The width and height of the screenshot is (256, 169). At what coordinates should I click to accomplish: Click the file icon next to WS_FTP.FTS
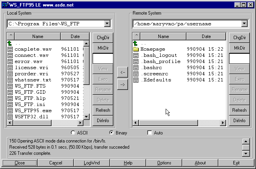[x=10, y=86]
